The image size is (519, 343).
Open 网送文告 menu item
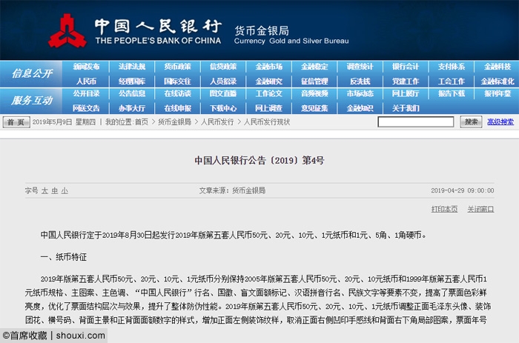(x=86, y=108)
